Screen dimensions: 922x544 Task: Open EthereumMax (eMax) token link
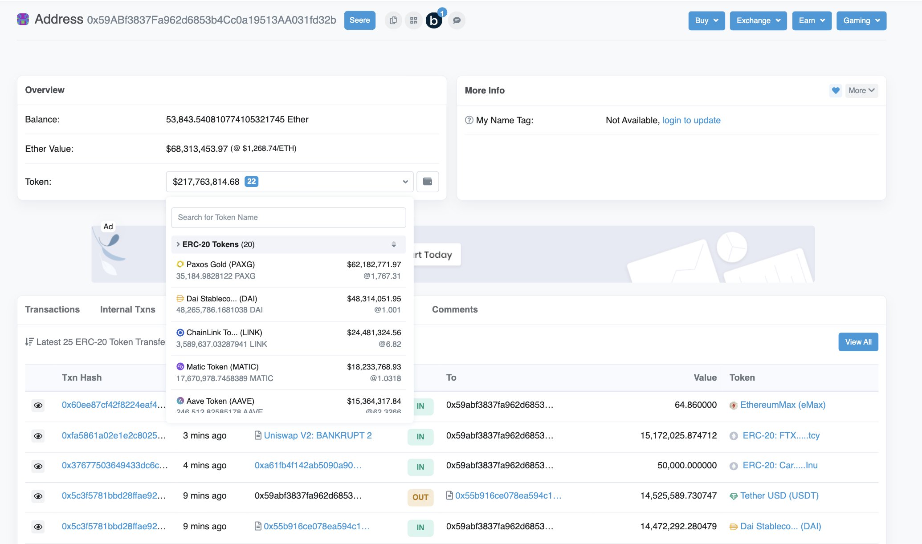coord(783,405)
